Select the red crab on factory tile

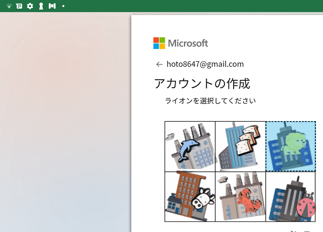(x=241, y=196)
